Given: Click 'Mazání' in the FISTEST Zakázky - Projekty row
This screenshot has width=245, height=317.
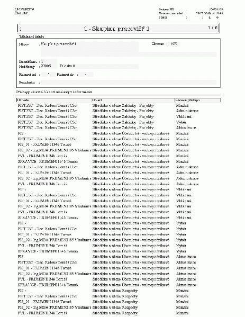Looking at the screenshot, I should (x=182, y=105).
